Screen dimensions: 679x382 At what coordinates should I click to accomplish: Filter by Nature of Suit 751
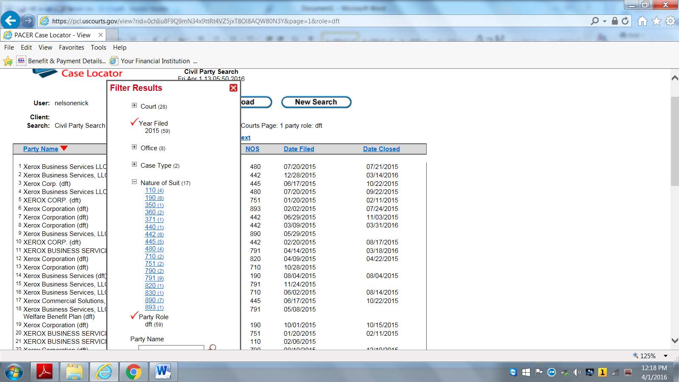[x=154, y=264]
